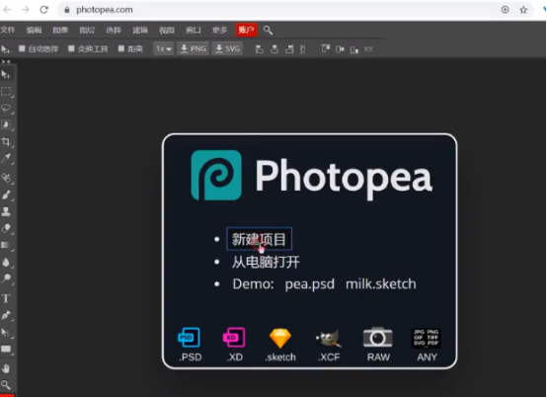
Task: Select the Rectangle Select marquee tool
Action: (6, 92)
